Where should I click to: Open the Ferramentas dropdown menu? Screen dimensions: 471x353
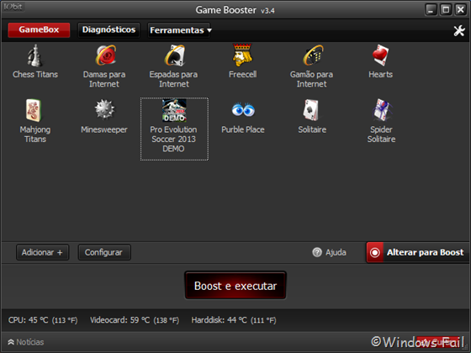178,30
